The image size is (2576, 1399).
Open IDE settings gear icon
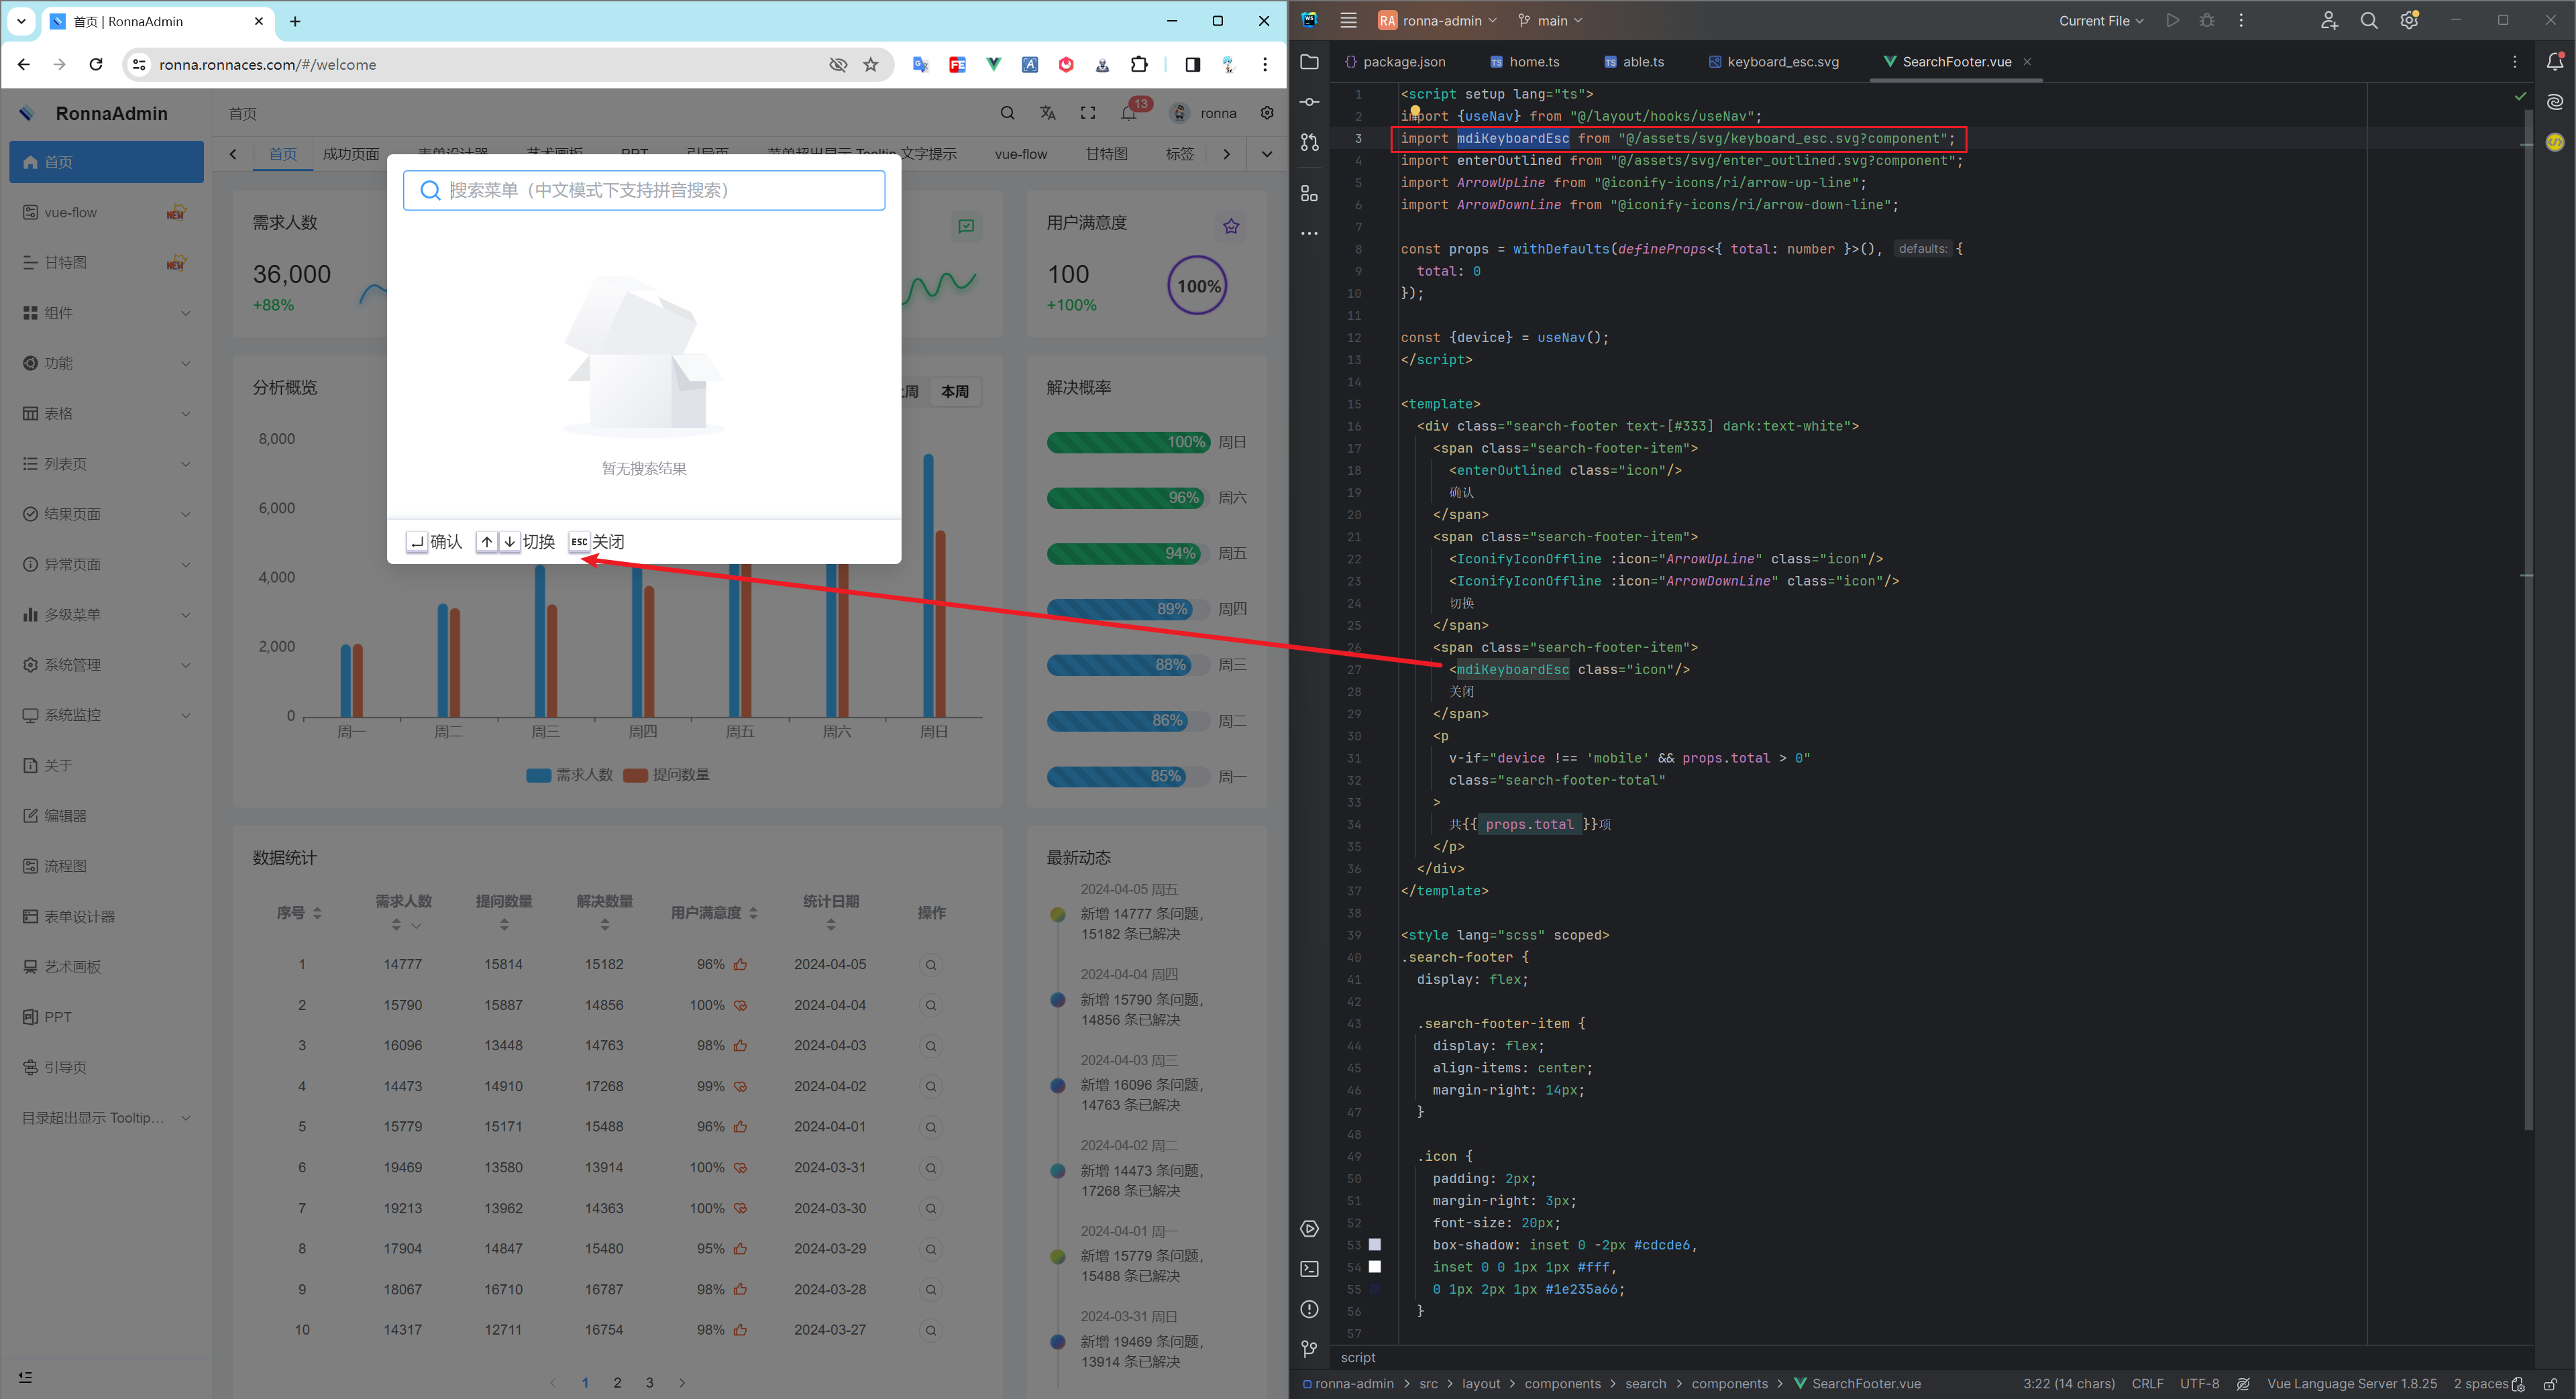tap(2409, 20)
